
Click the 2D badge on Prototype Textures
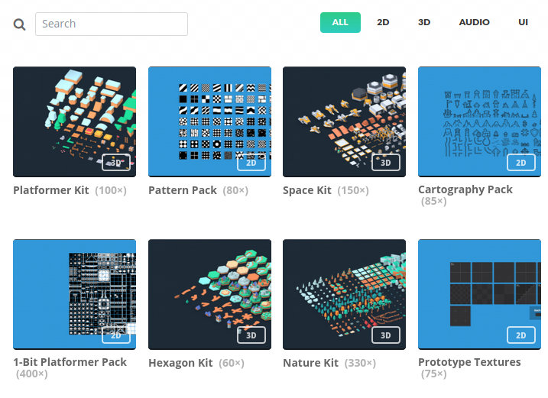pos(520,335)
